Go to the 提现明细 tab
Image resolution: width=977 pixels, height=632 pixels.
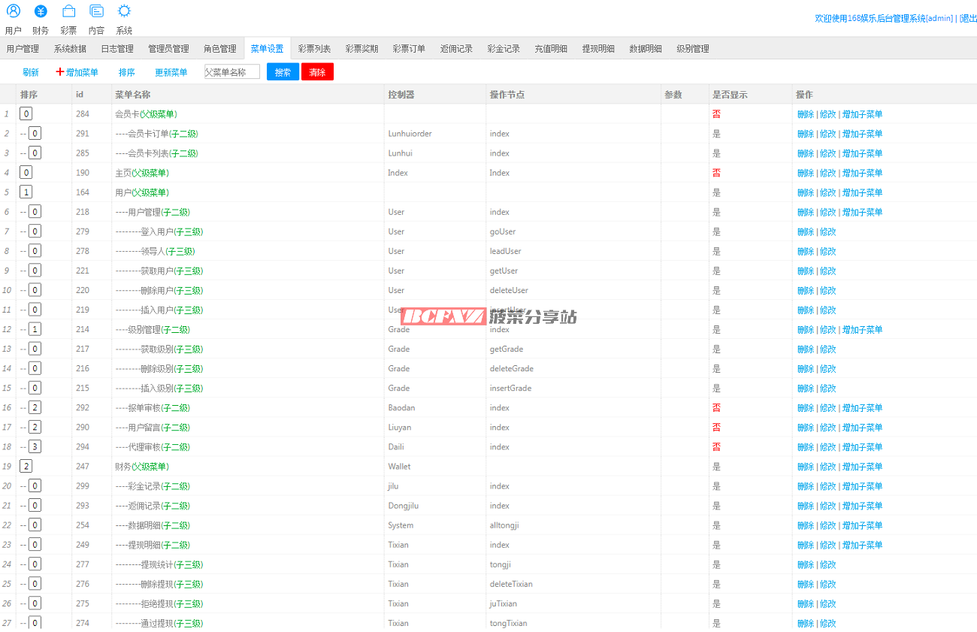pos(598,49)
